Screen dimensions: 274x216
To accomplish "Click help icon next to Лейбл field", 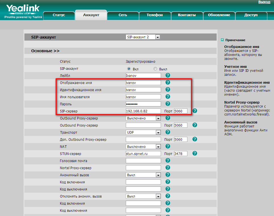I will click(x=168, y=75).
